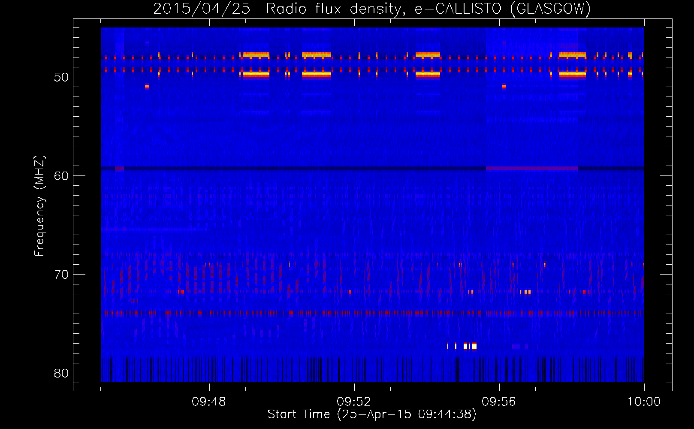Click the 10:00 time tick label
This screenshot has height=429, width=694.
coord(644,402)
